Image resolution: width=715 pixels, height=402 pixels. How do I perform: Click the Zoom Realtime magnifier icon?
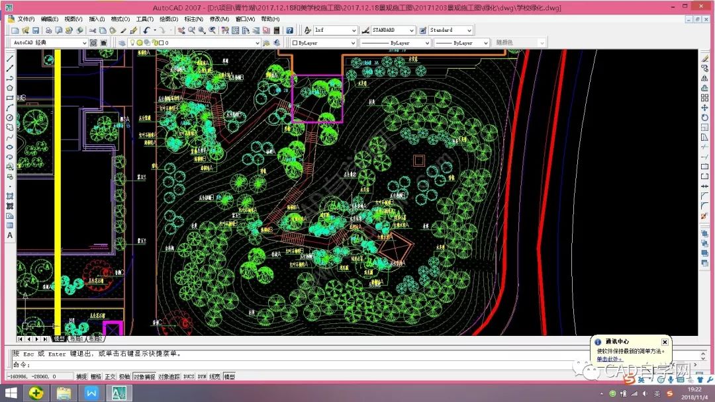pos(191,30)
